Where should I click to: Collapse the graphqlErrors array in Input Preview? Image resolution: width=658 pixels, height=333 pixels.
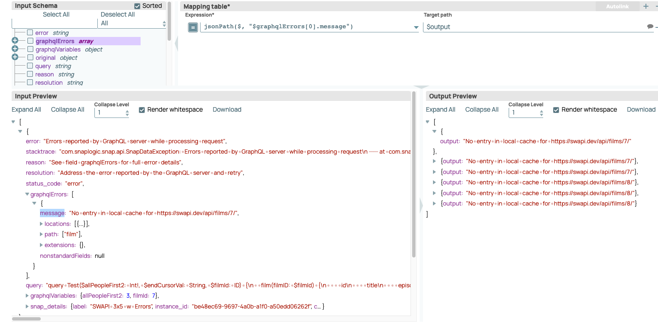[27, 194]
